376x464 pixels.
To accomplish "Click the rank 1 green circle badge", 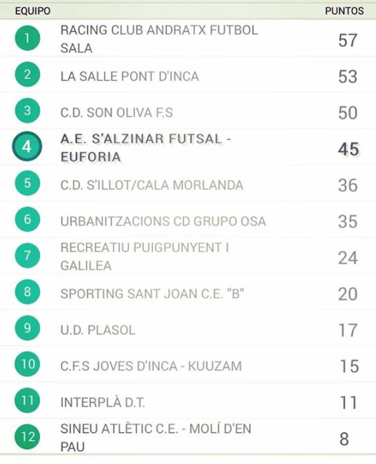I will pyautogui.click(x=27, y=38).
